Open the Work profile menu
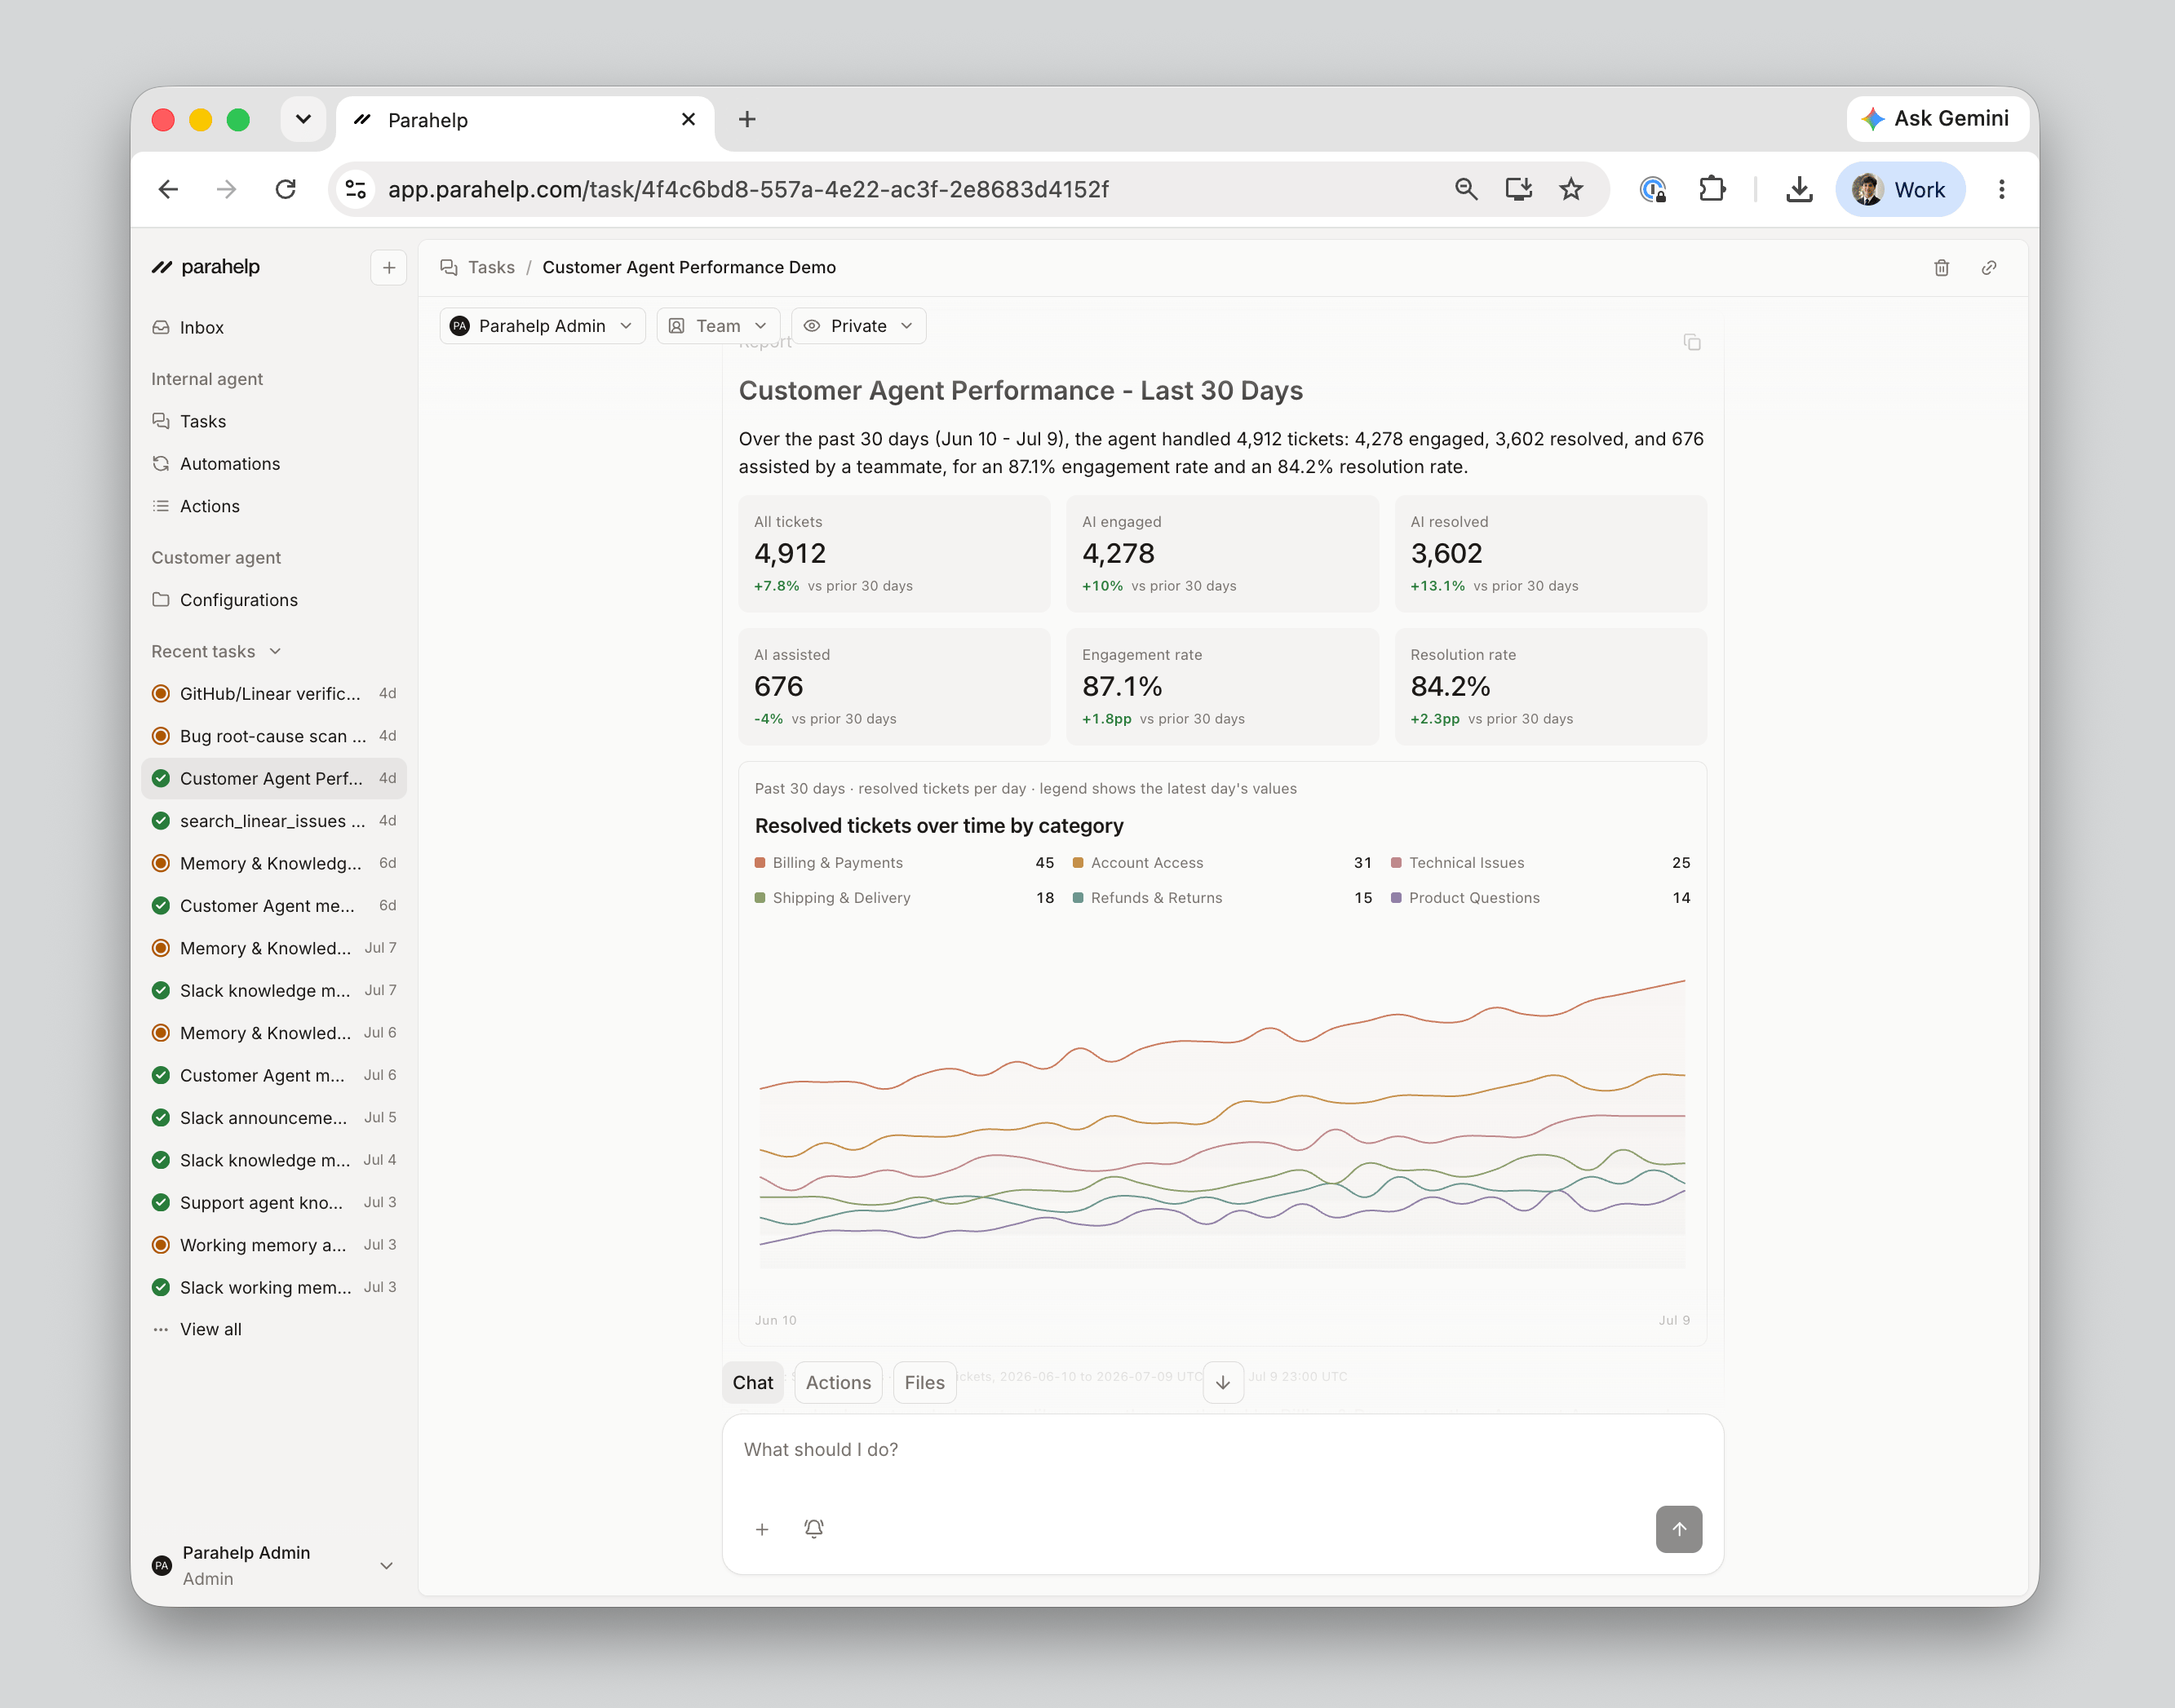Screen dimensions: 2175x1708 [1900, 189]
